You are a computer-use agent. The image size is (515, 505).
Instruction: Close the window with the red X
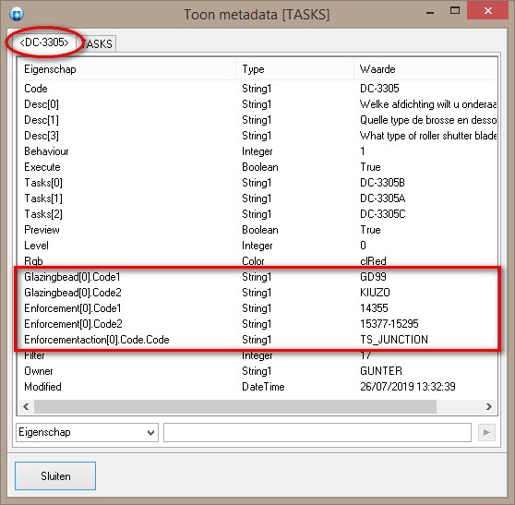pos(487,11)
